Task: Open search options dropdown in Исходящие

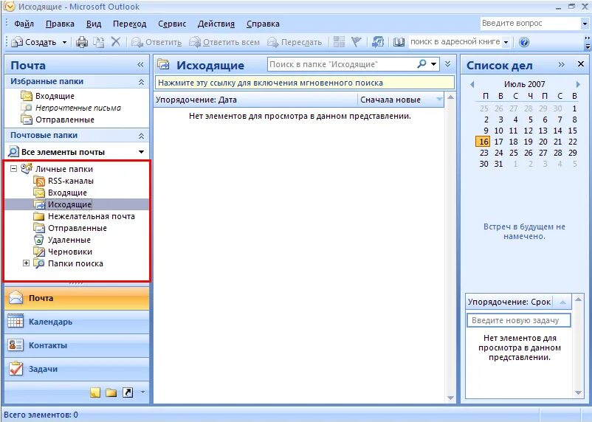Action: click(x=434, y=64)
